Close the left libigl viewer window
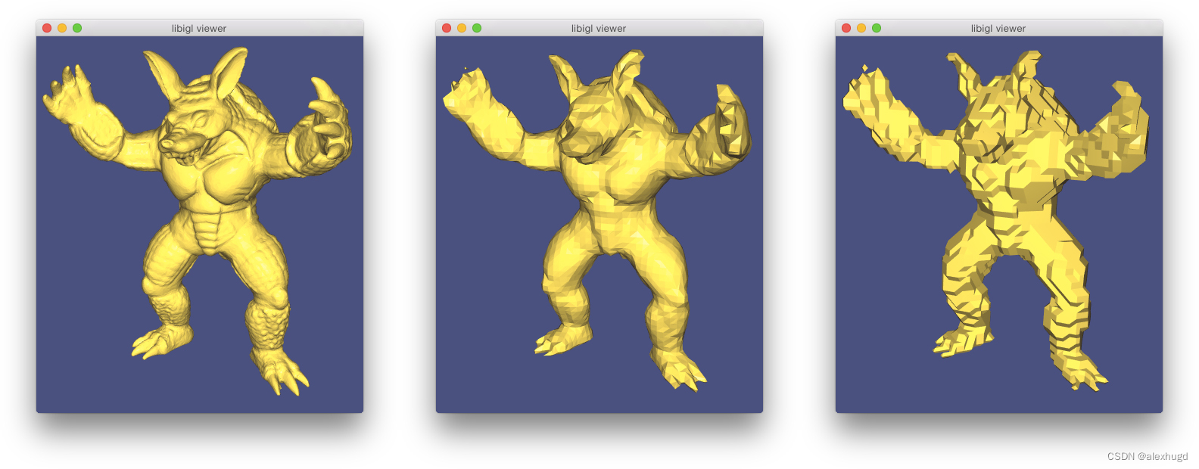This screenshot has width=1199, height=469. (x=47, y=28)
